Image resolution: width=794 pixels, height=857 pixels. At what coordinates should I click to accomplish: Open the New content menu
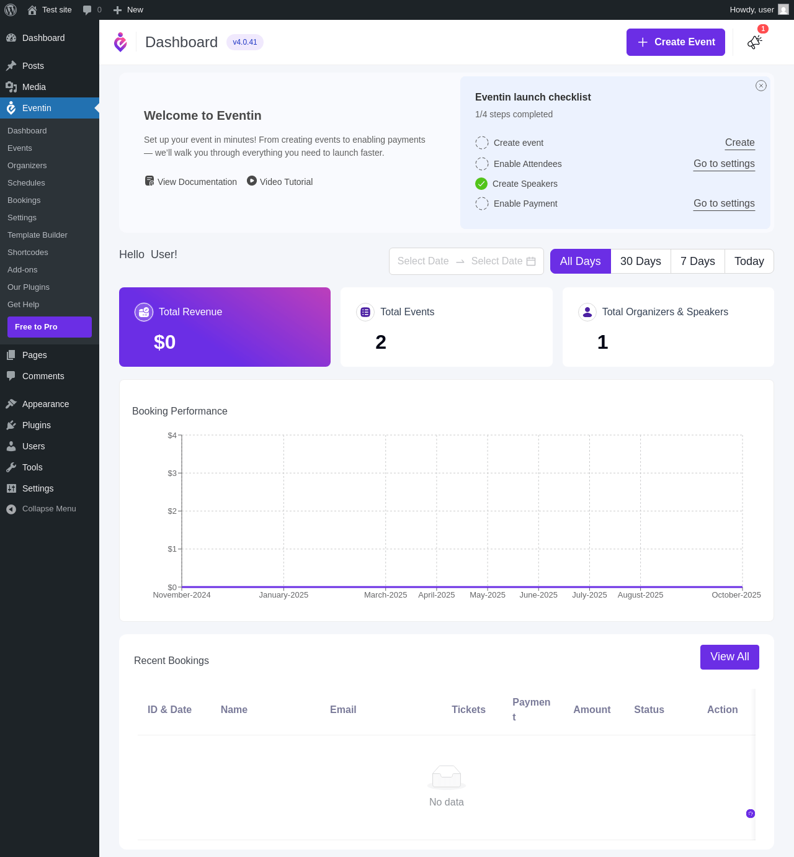(128, 10)
